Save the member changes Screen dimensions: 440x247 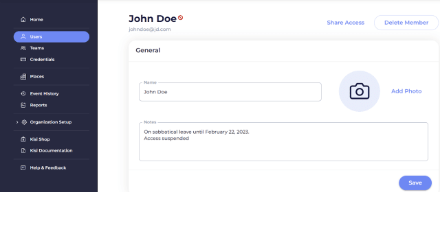[415, 183]
